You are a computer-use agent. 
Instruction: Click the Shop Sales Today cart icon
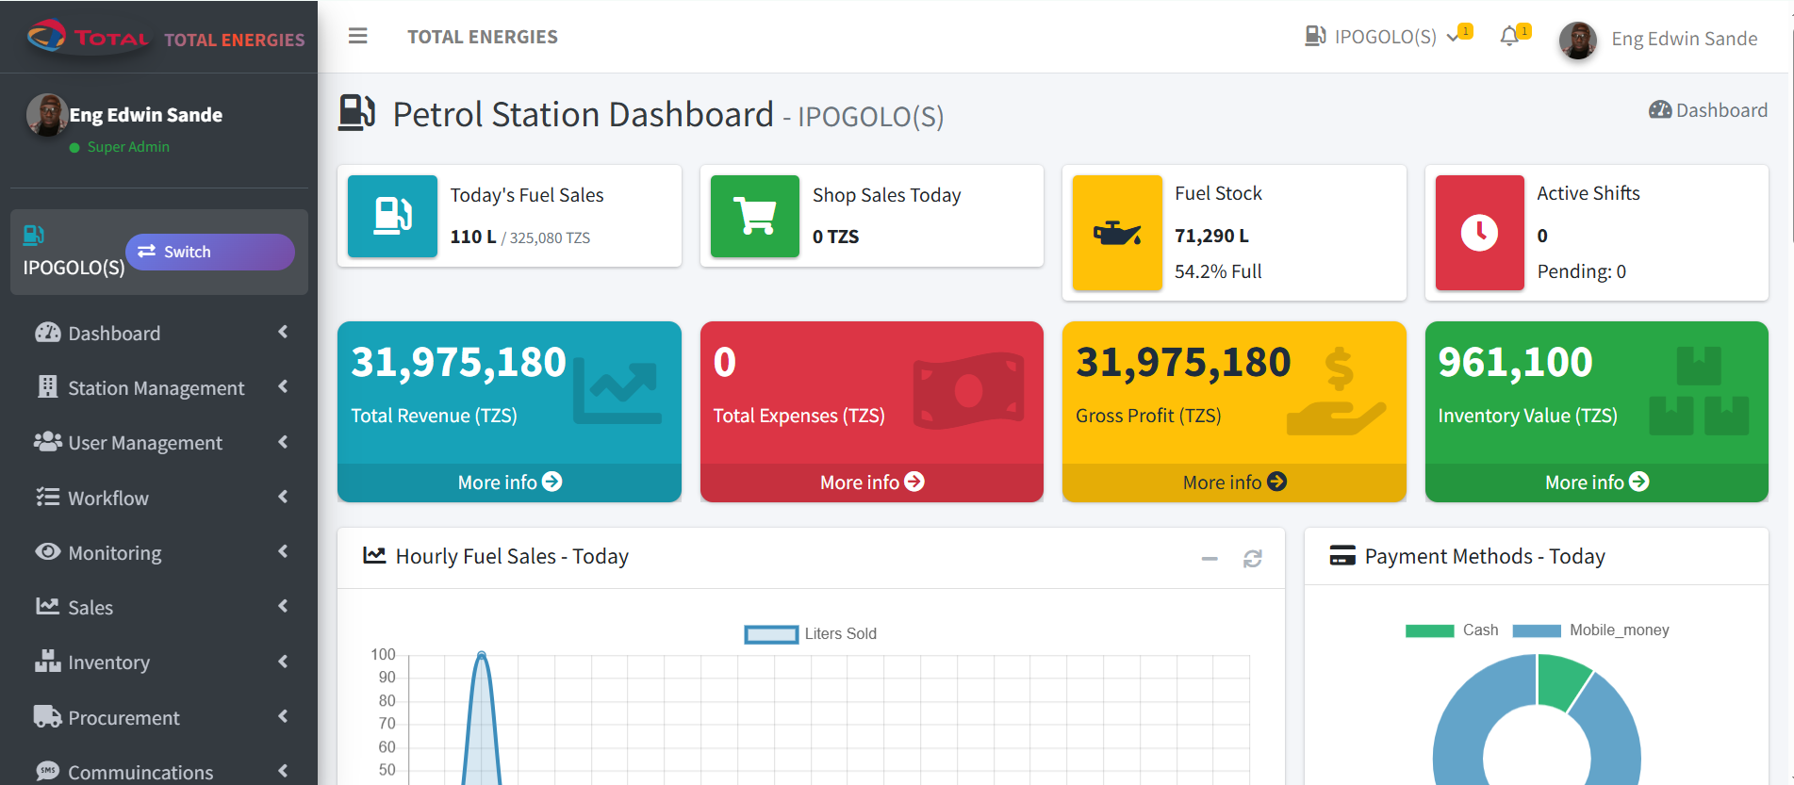(754, 216)
